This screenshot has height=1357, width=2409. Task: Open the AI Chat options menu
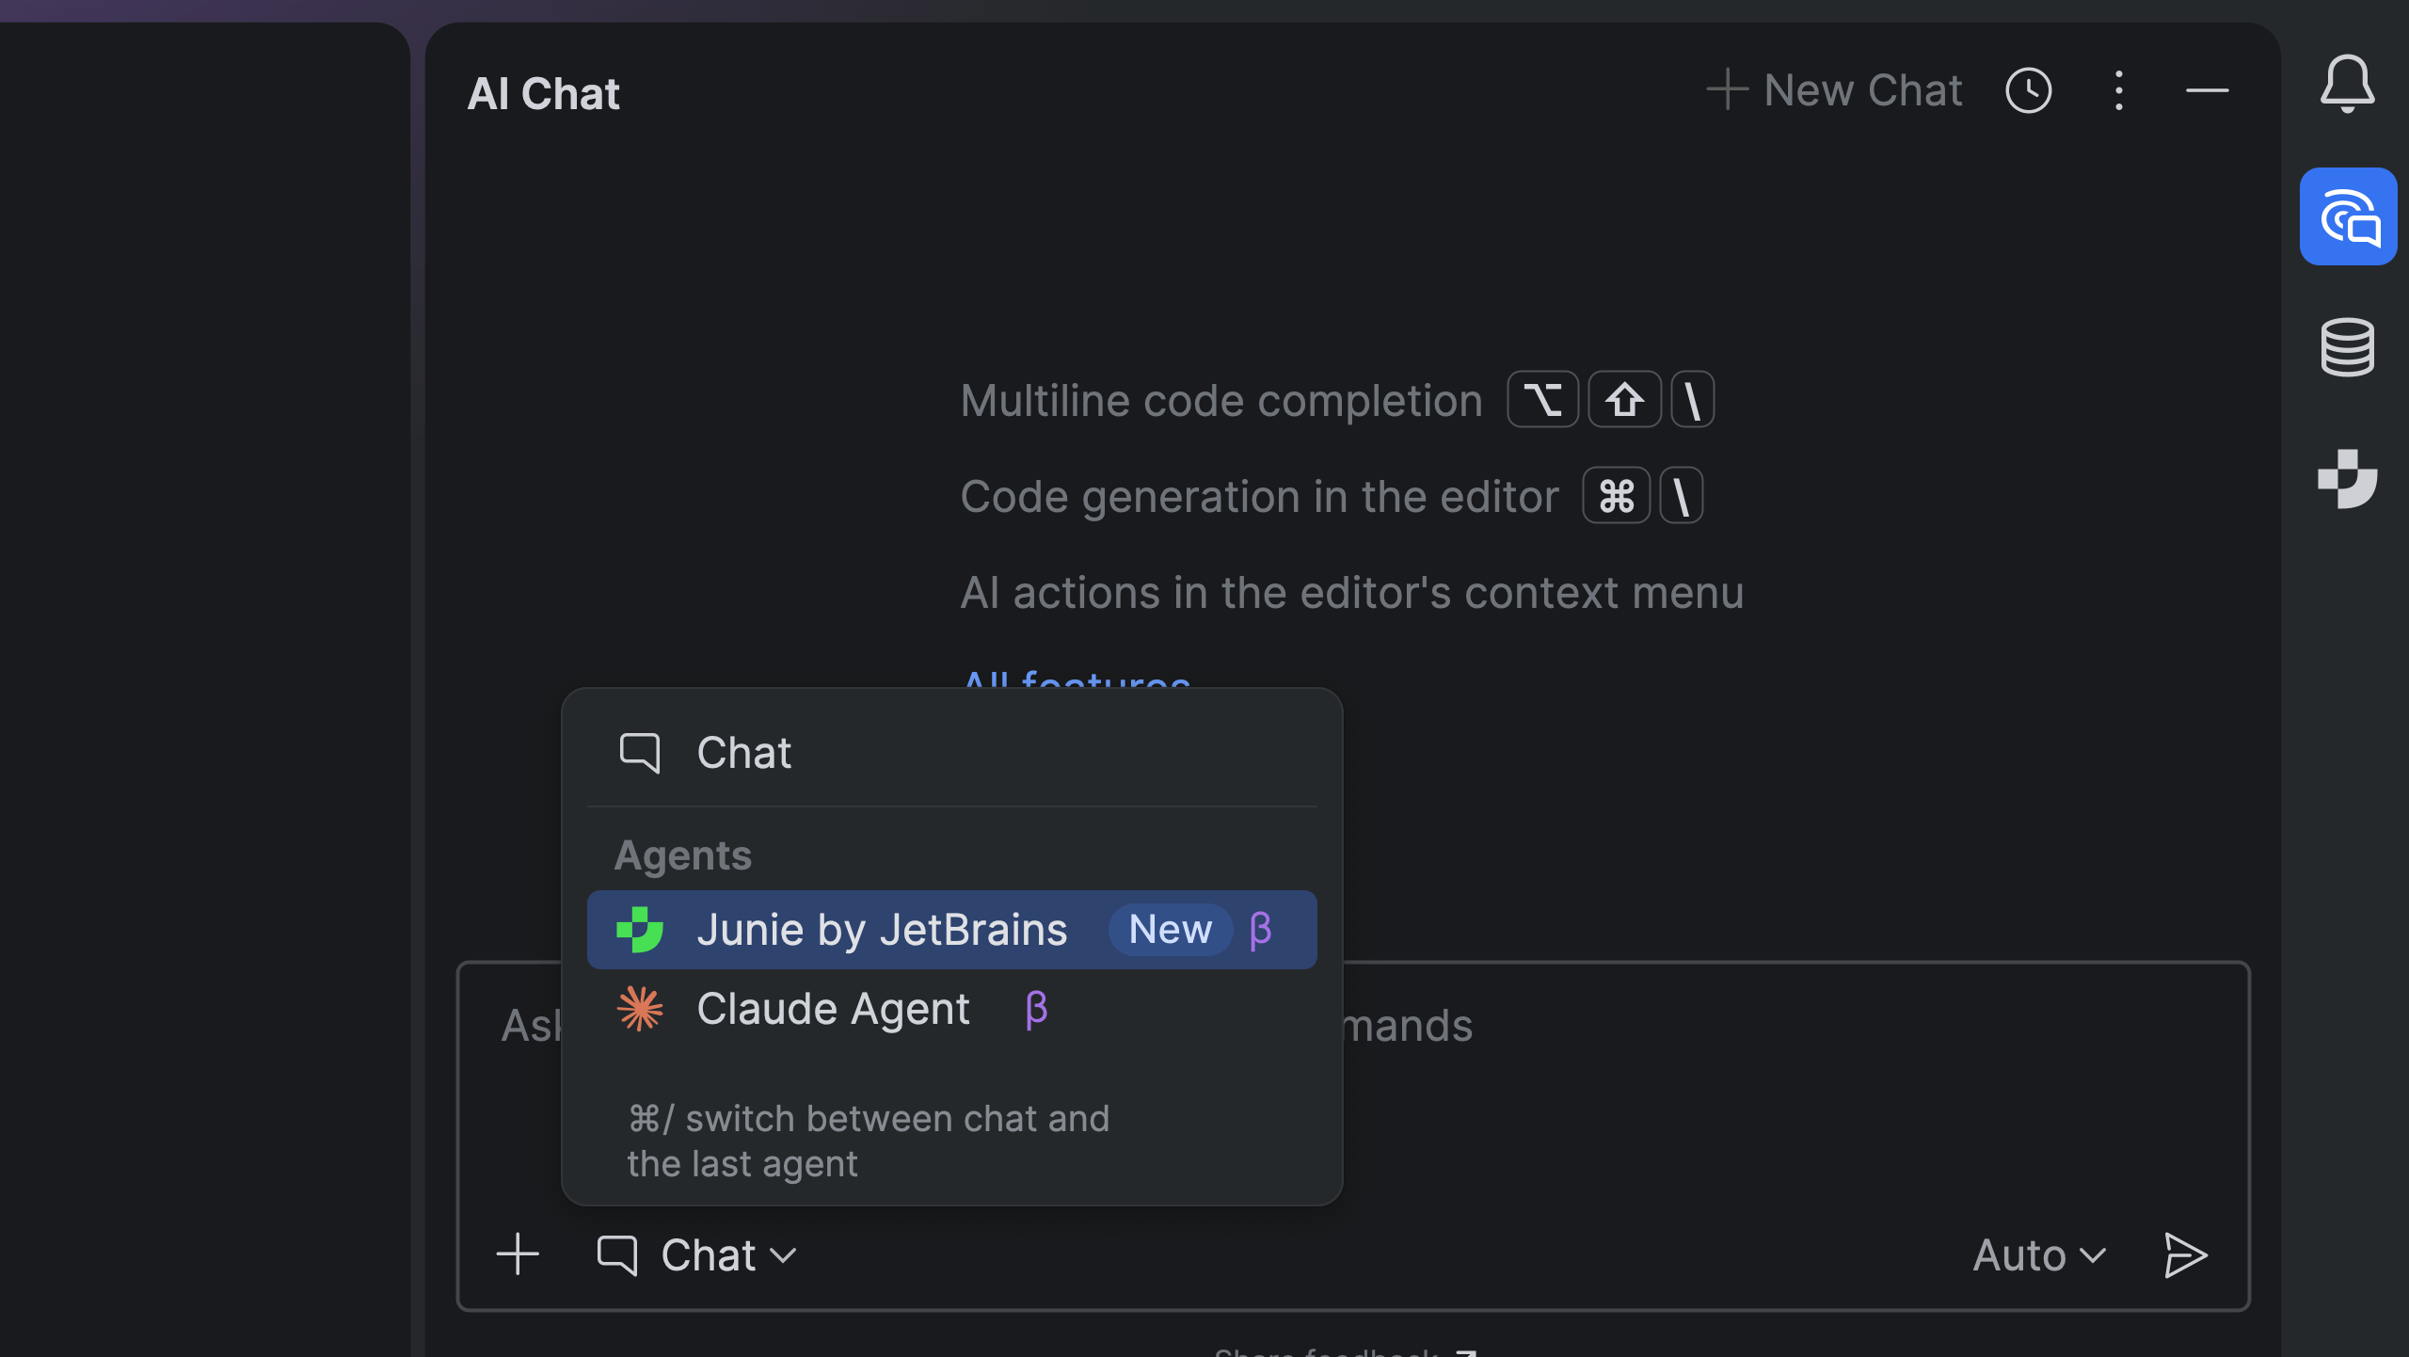(x=2118, y=91)
